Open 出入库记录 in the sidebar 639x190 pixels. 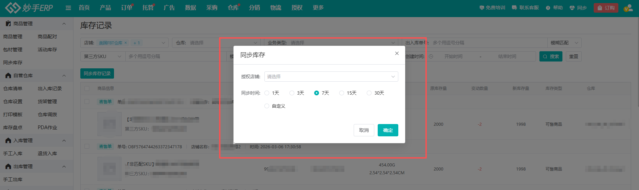50,89
